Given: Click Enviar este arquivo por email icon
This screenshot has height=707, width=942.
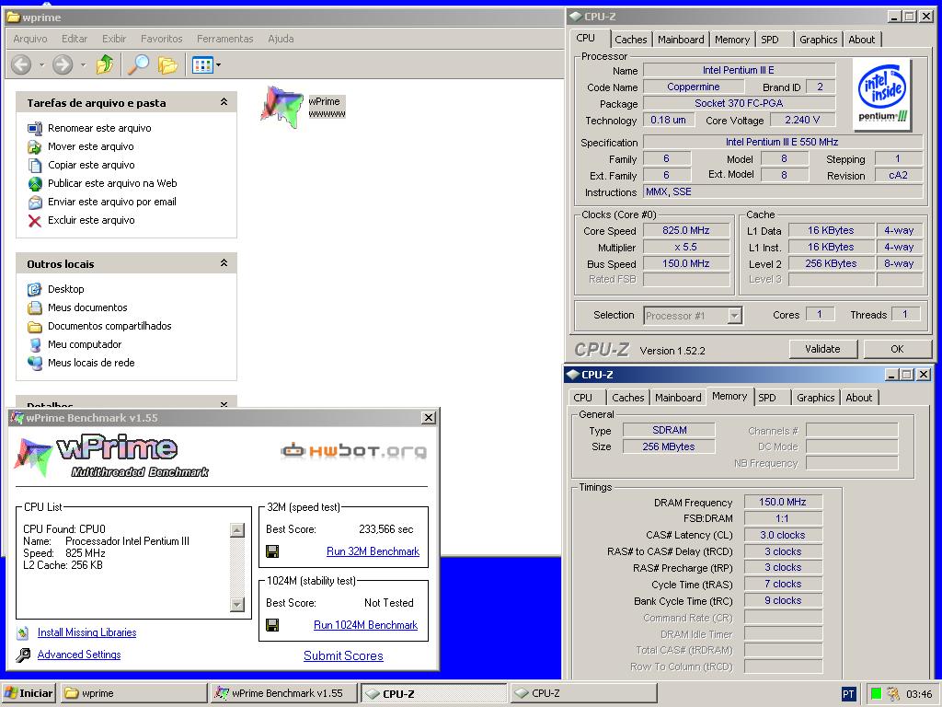Looking at the screenshot, I should click(x=35, y=202).
